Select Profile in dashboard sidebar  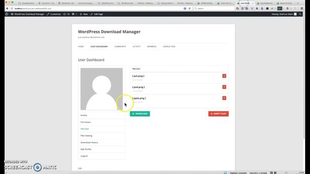pyautogui.click(x=101, y=116)
